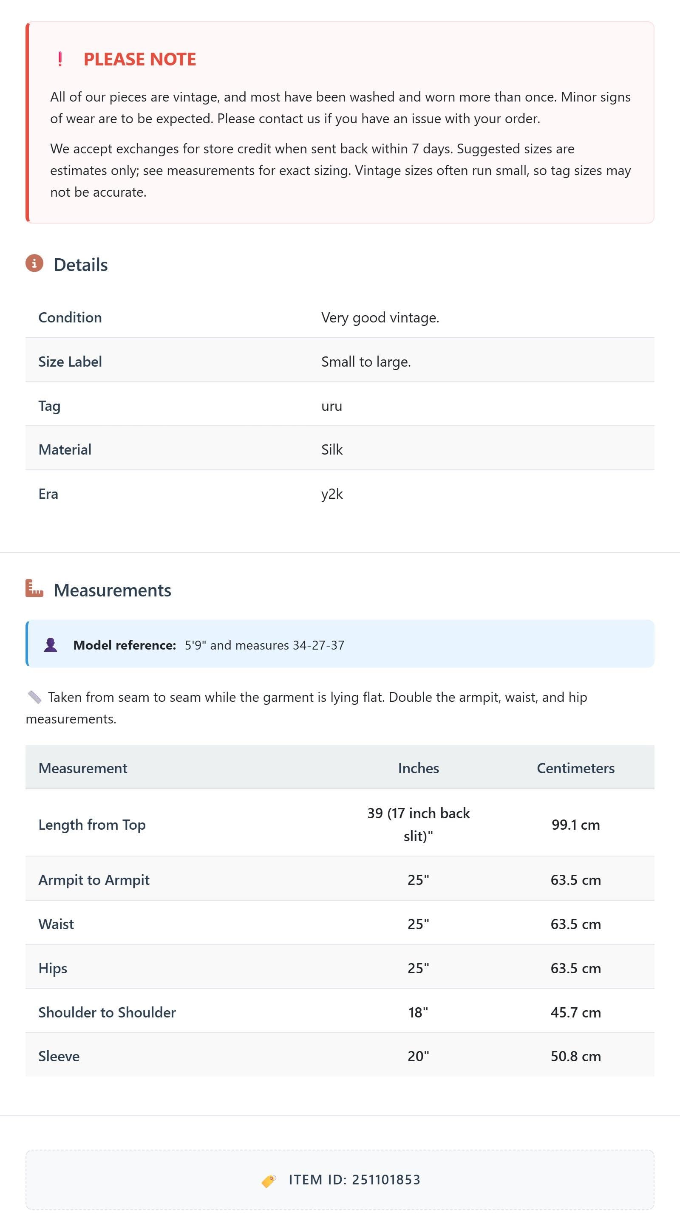Click the small grey ruler emoji
Image resolution: width=680 pixels, height=1232 pixels.
click(x=34, y=697)
